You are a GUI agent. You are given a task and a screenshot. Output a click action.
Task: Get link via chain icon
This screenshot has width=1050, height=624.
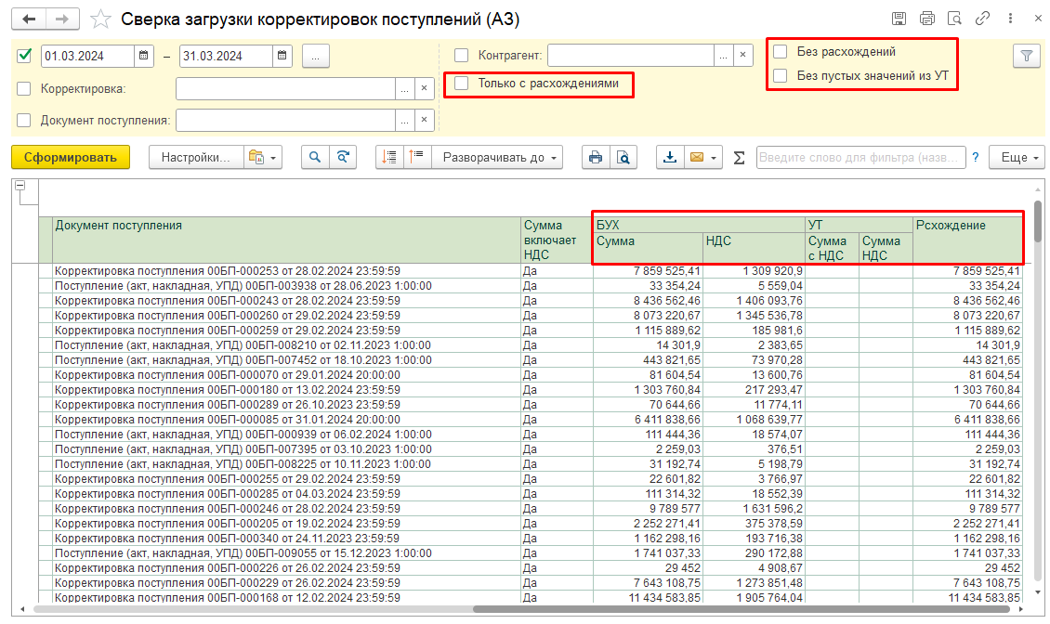pyautogui.click(x=980, y=19)
